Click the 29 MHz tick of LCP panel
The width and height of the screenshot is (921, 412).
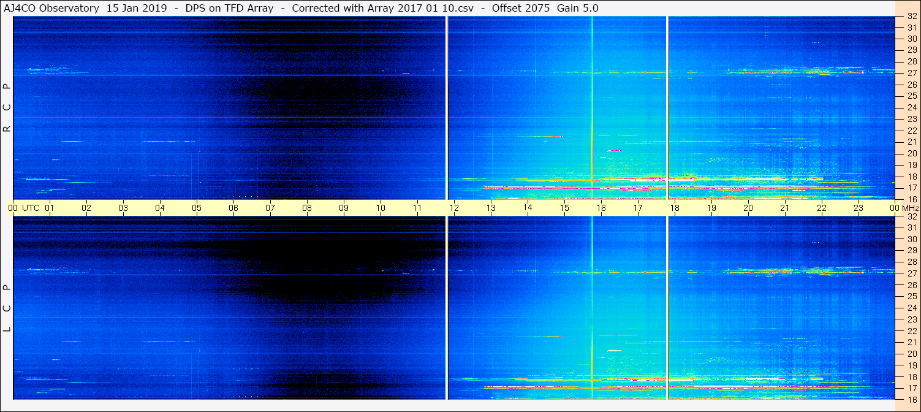(912, 251)
